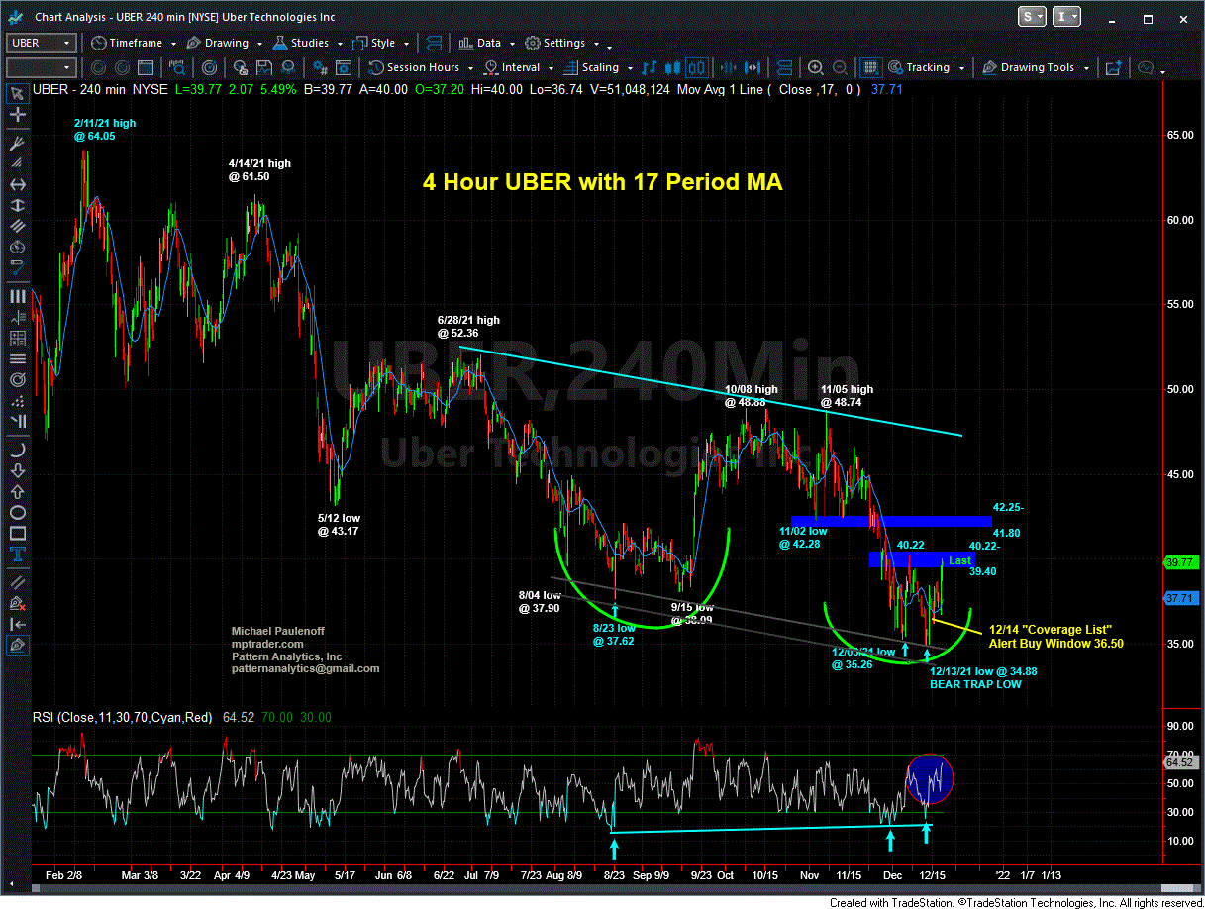Image resolution: width=1205 pixels, height=909 pixels.
Task: Expand the Data dropdown
Action: click(x=485, y=43)
